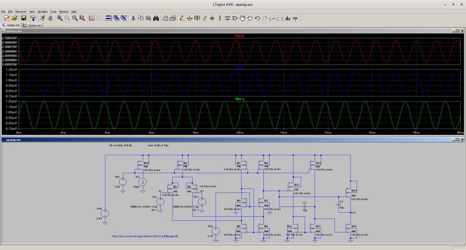The image size is (466, 250).
Task: Click the V(n-) trace label
Action: [239, 67]
